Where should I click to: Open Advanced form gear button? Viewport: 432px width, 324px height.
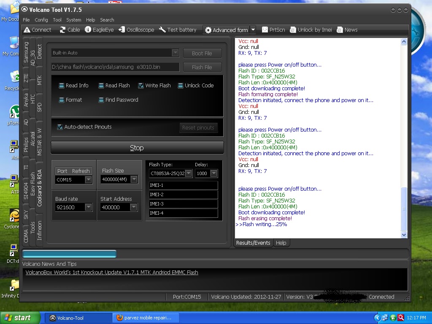coord(227,30)
